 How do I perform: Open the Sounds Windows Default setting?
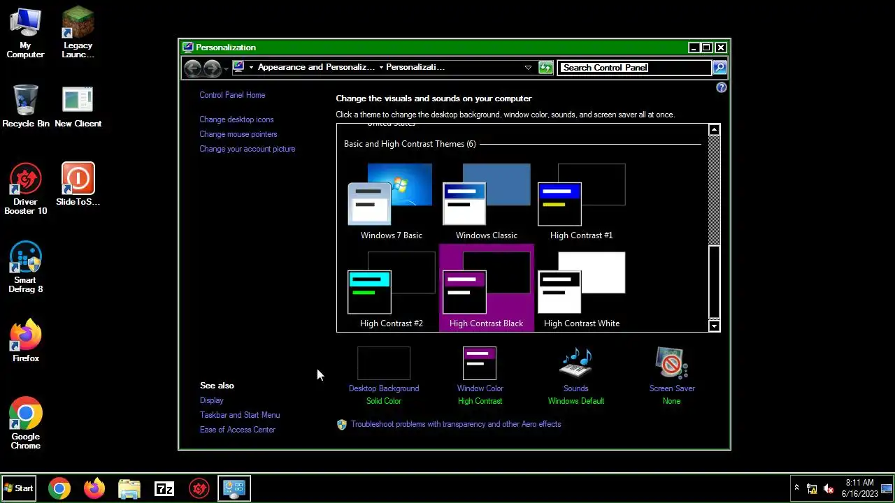tap(576, 376)
